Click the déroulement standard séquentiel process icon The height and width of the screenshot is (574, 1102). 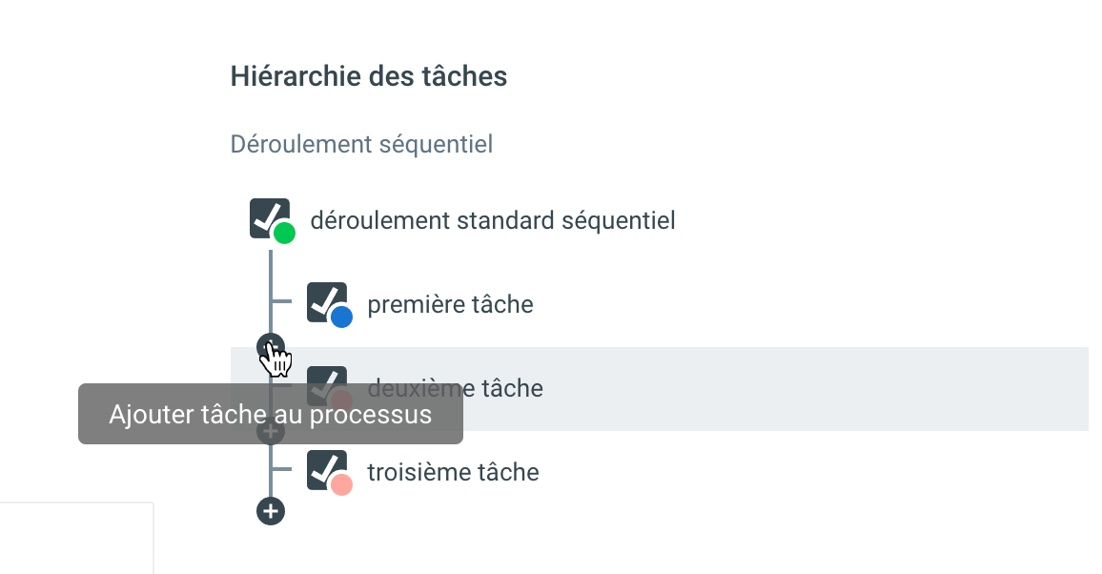[268, 216]
